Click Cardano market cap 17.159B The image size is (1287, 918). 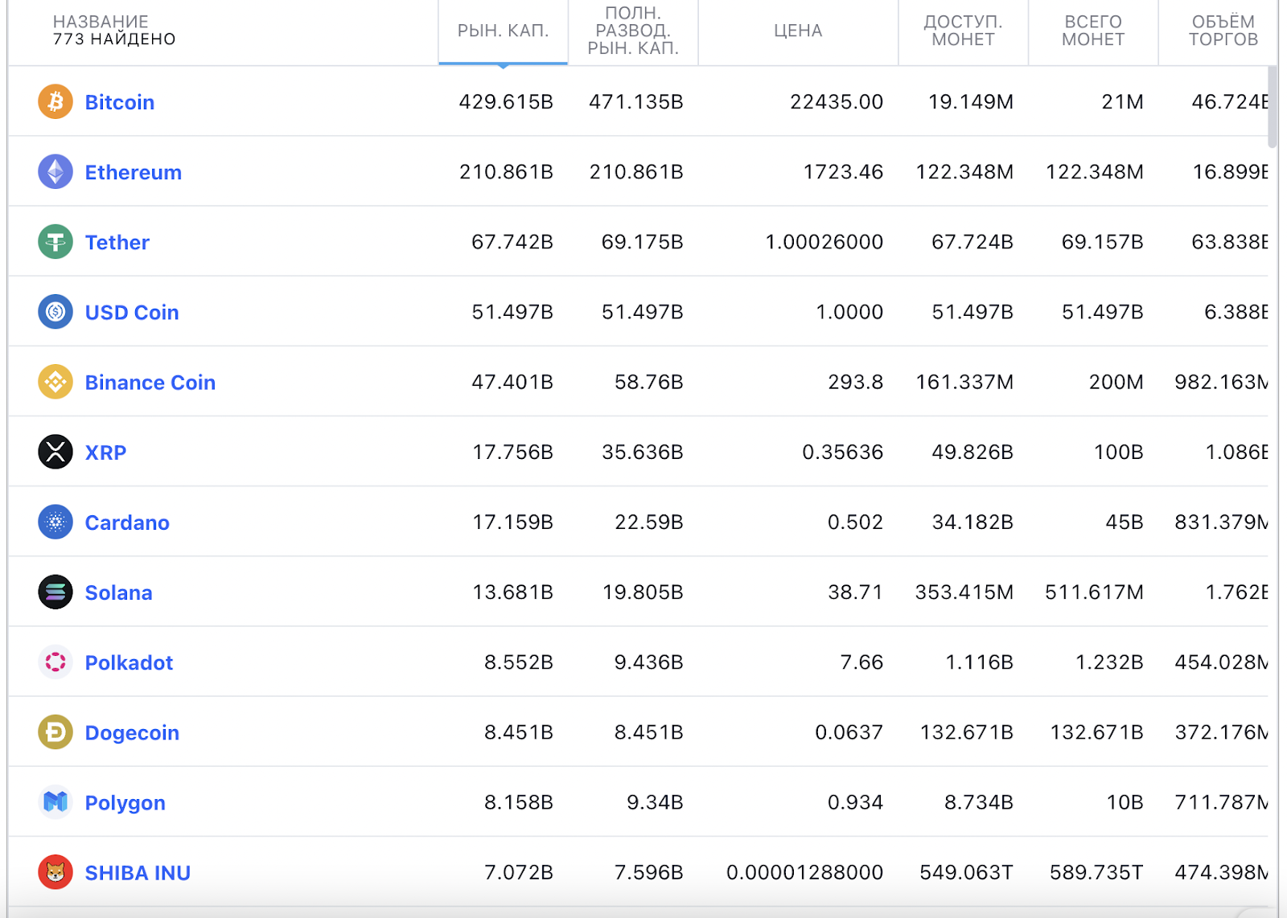pos(512,523)
